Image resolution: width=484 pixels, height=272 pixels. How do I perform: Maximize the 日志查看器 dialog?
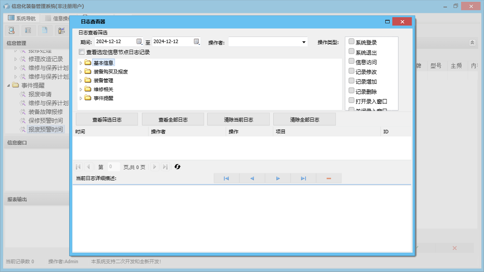coord(387,22)
